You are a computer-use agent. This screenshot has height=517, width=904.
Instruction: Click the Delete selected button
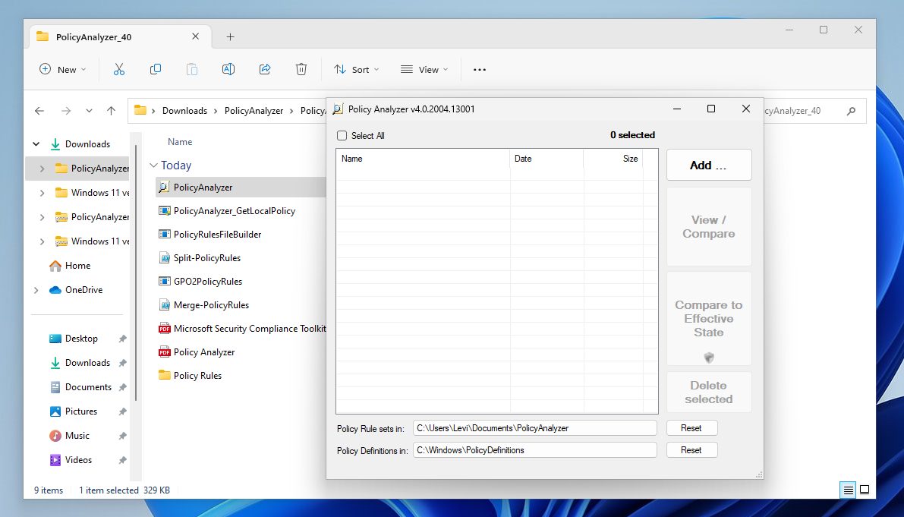coord(709,392)
